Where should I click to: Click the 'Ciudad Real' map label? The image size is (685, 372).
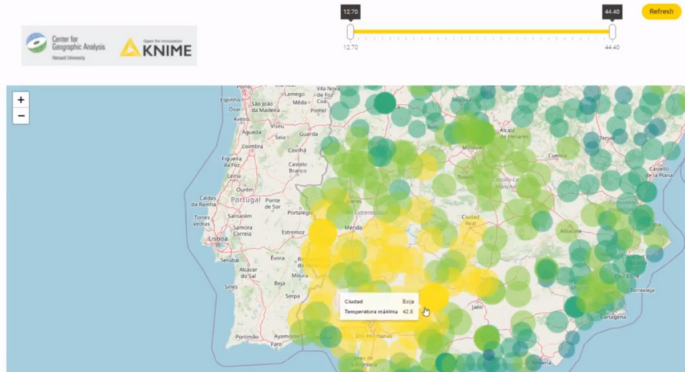(471, 220)
